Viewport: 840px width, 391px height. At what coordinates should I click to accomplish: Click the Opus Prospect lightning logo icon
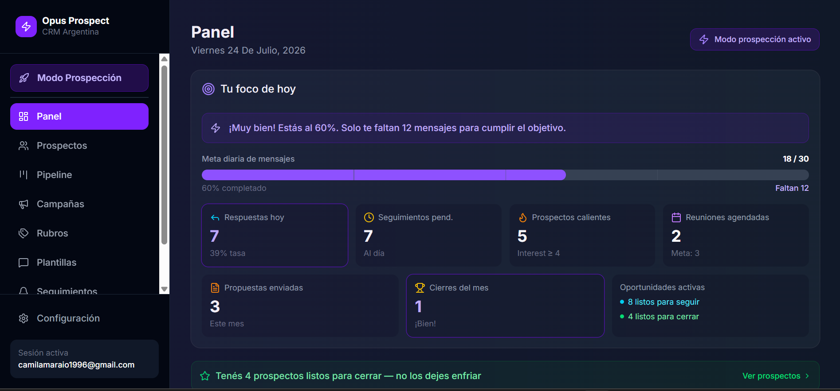pos(26,27)
